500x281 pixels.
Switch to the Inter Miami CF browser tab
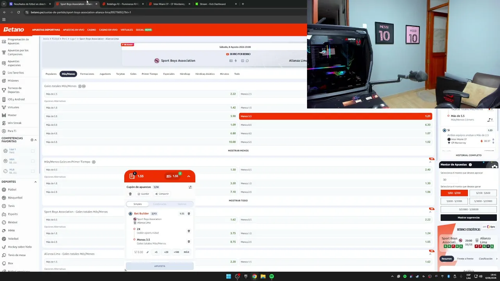[169, 4]
